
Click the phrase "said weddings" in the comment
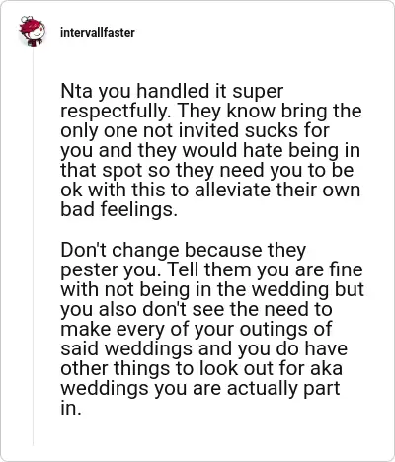126,349
